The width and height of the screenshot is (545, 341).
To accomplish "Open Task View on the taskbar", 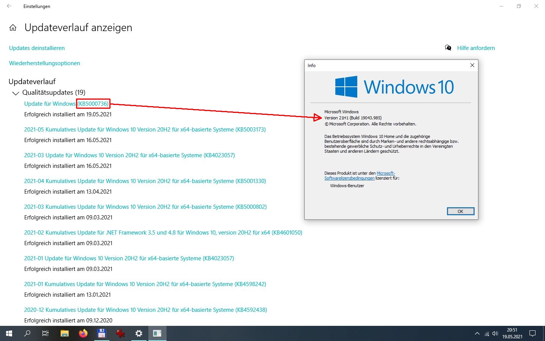I will pos(45,333).
